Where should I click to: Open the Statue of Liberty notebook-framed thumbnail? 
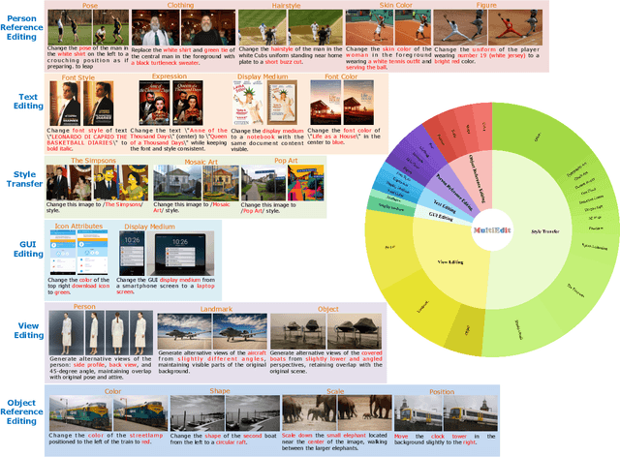282,103
